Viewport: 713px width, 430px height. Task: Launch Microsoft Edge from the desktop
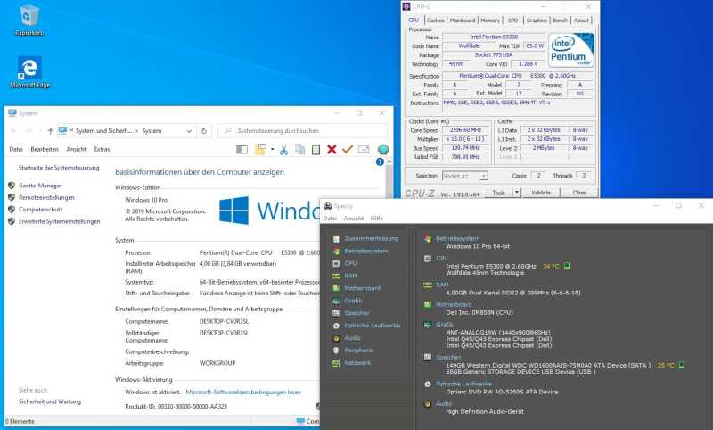click(x=29, y=73)
